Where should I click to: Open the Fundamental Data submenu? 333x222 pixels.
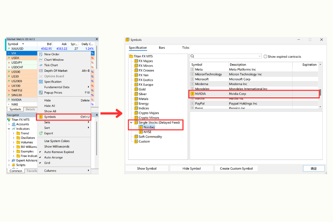[64, 87]
